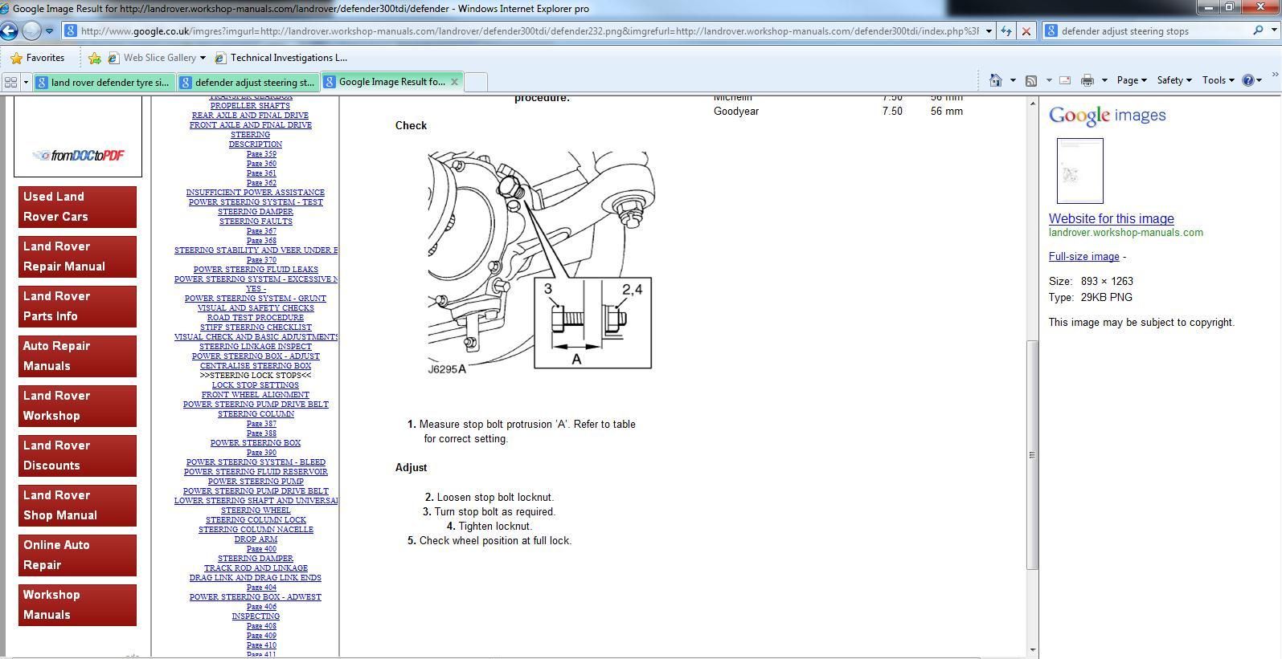Click the steering lock stop diagram J6295A
The image size is (1282, 659).
[x=540, y=262]
